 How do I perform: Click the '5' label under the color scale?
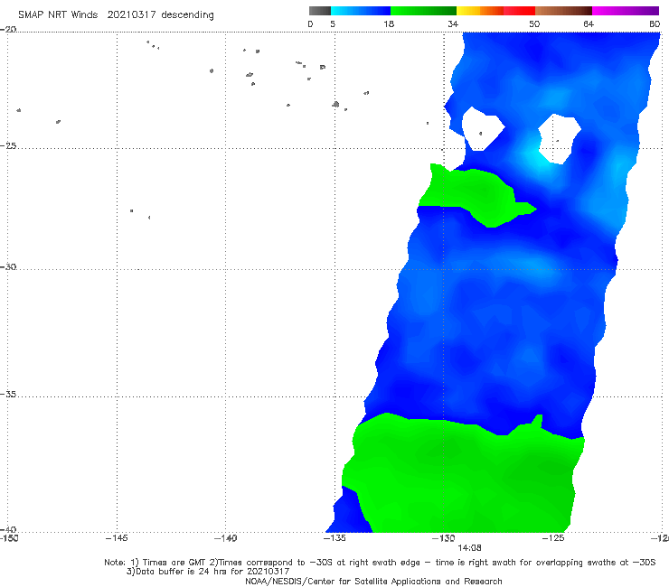[333, 23]
